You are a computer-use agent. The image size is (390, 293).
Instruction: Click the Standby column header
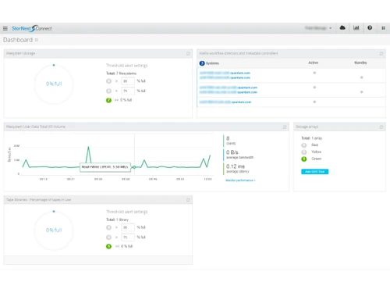click(x=360, y=63)
